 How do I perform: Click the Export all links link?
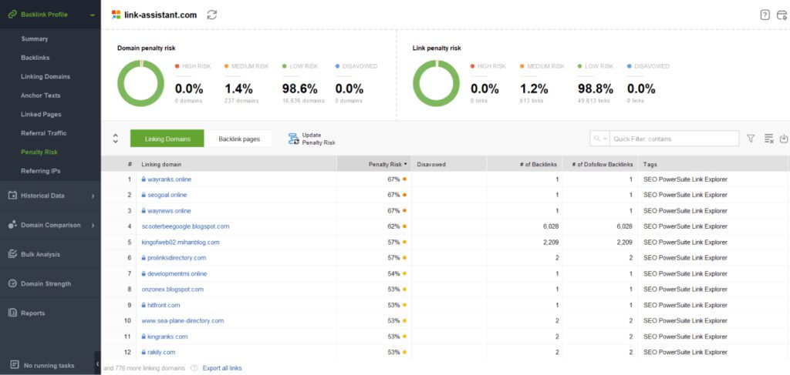(x=222, y=368)
